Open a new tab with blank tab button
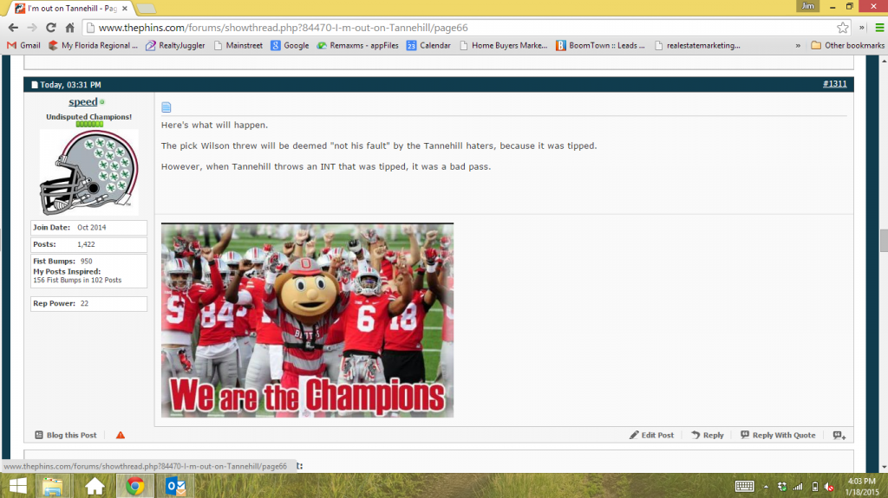 pyautogui.click(x=146, y=9)
